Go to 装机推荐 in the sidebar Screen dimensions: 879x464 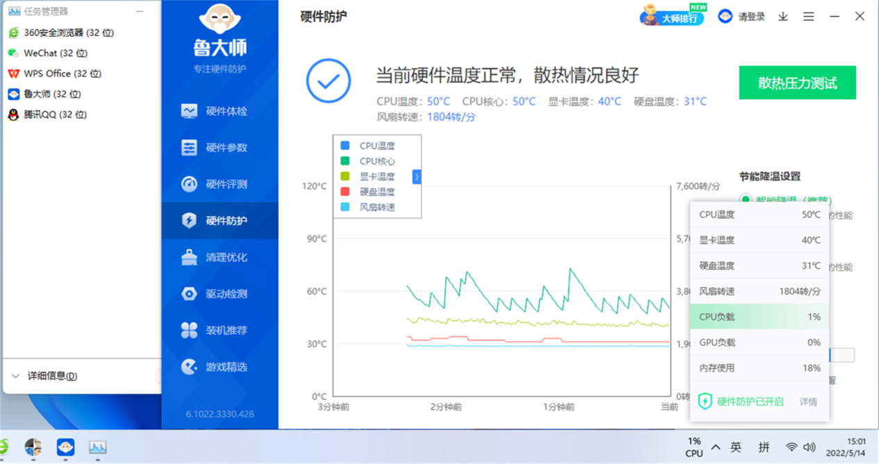(x=220, y=330)
